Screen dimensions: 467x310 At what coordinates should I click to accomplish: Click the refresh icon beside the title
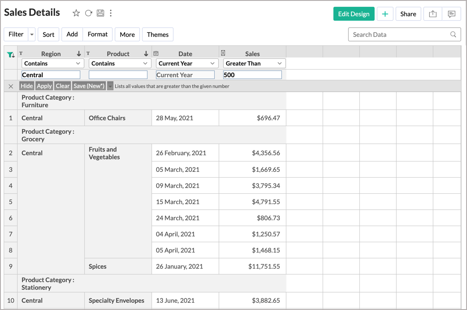click(88, 13)
